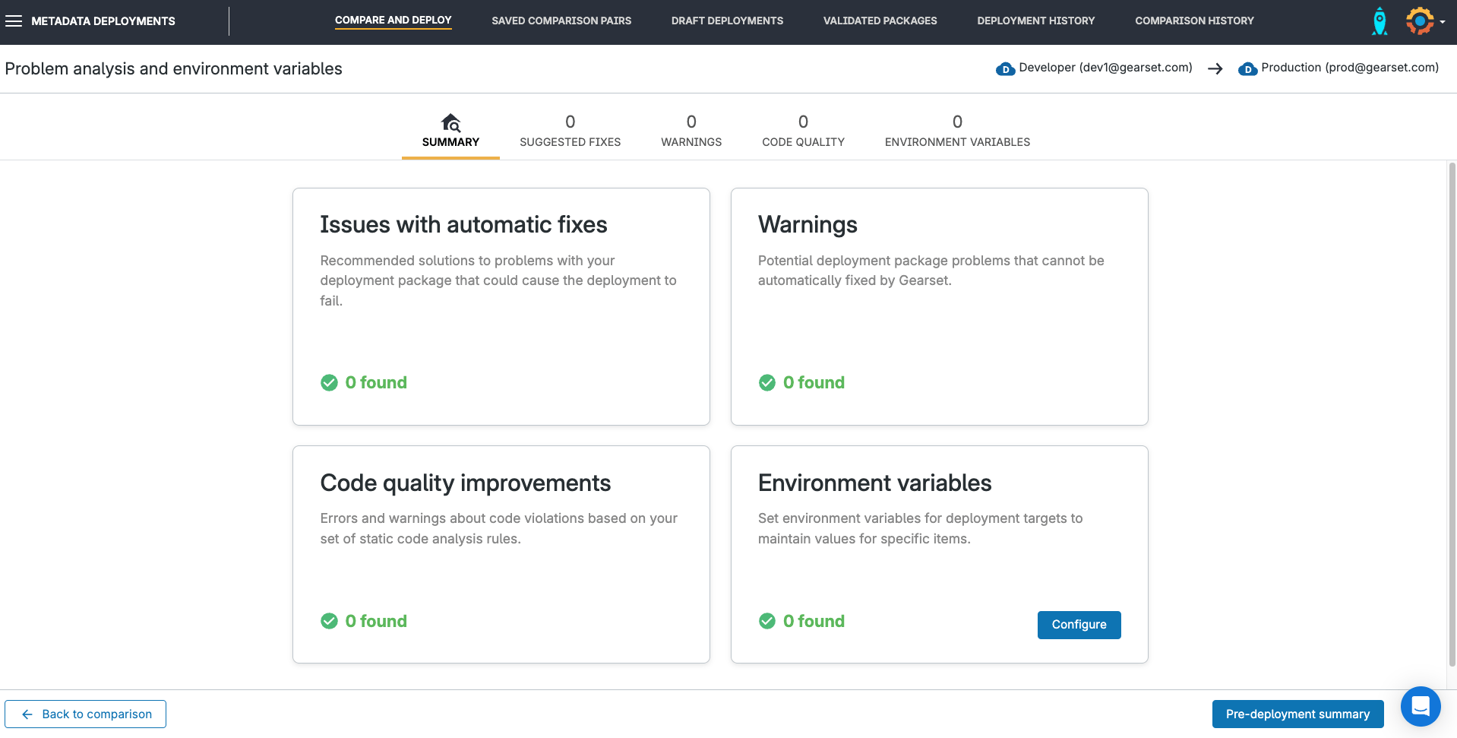Click the Production target org cloud icon
This screenshot has width=1457, height=738.
coord(1247,68)
